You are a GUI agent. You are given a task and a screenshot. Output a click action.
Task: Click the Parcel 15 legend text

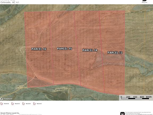click(17, 104)
